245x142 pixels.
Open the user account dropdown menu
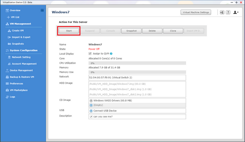point(236,12)
